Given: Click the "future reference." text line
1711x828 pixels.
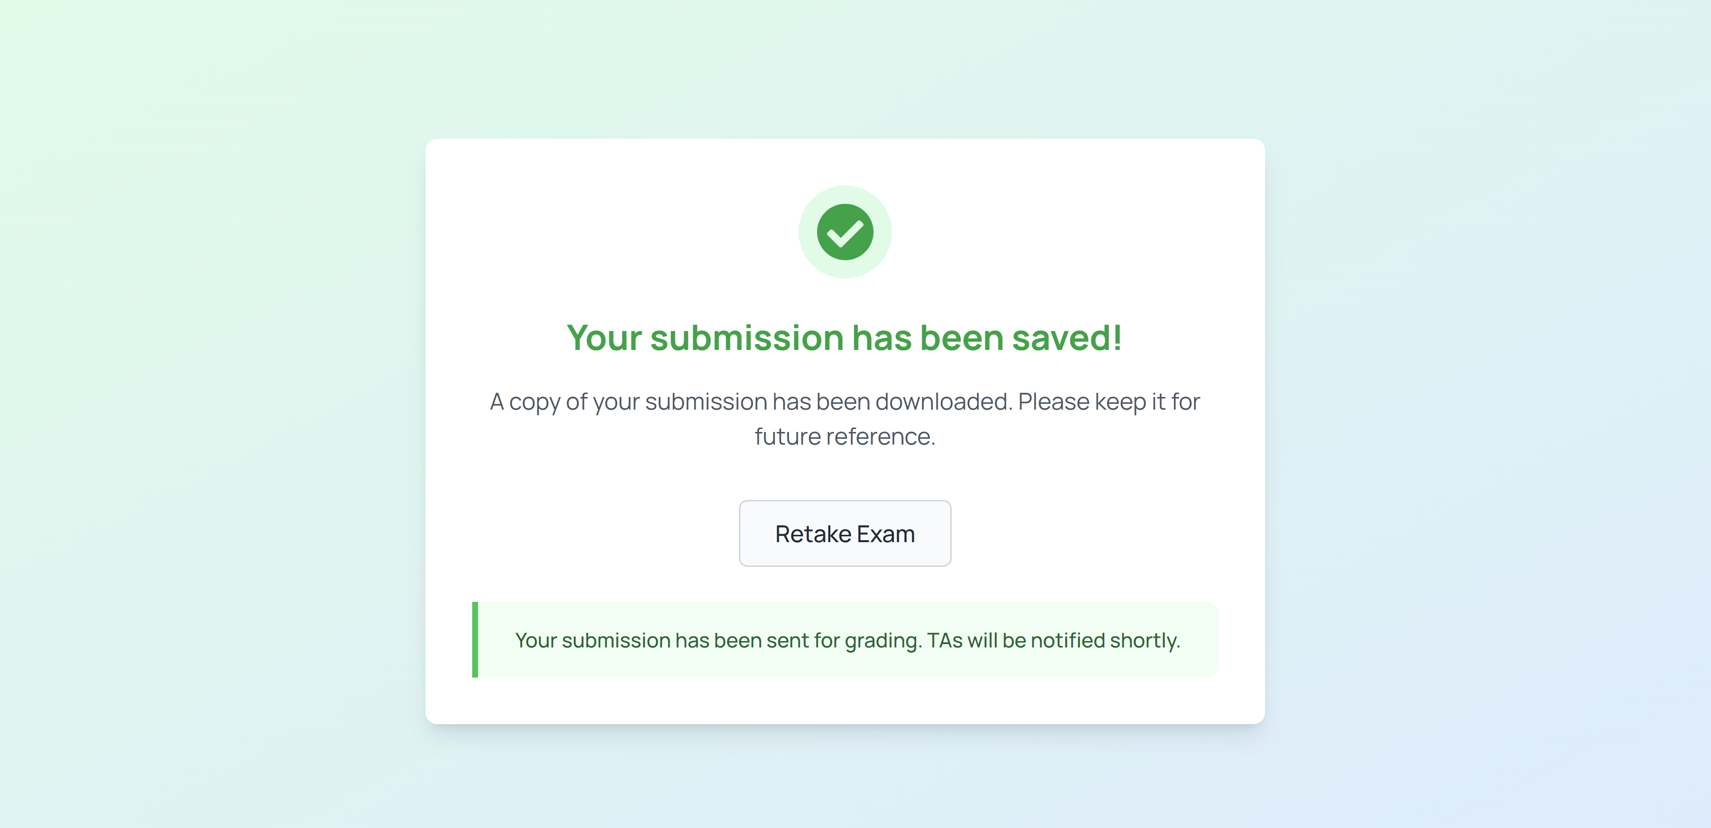Looking at the screenshot, I should (844, 436).
